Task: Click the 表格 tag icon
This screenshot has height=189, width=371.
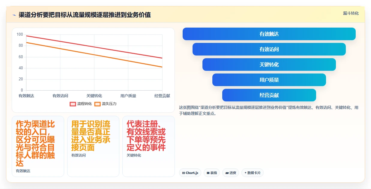Action: click(208, 173)
